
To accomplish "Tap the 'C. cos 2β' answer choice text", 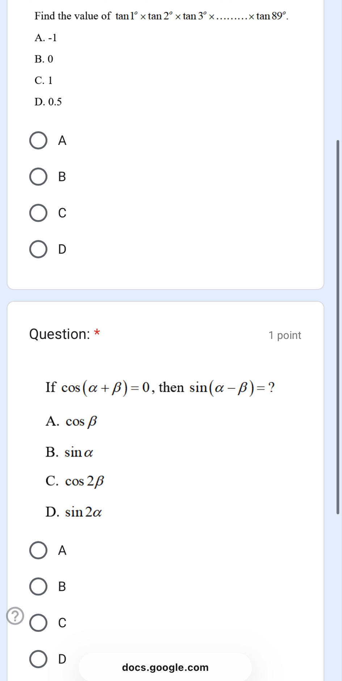I will [x=75, y=481].
